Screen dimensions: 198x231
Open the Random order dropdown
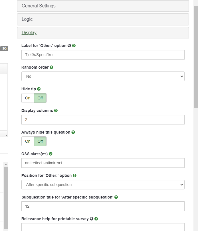[103, 76]
